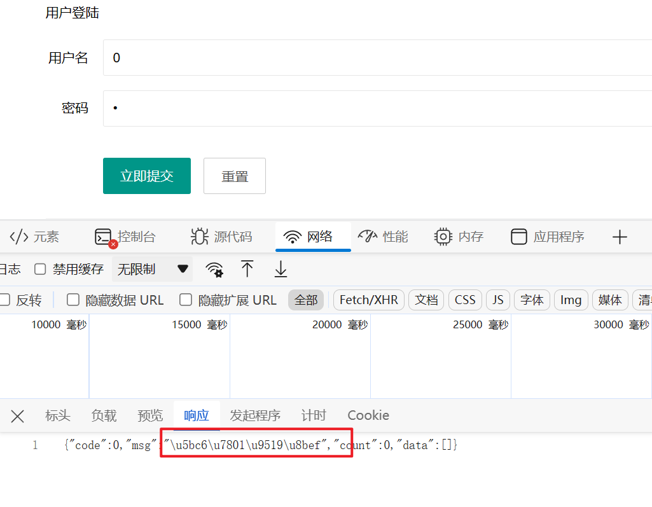Image resolution: width=652 pixels, height=507 pixels.
Task: Enable the 禁用缓存 checkbox
Action: click(x=40, y=269)
